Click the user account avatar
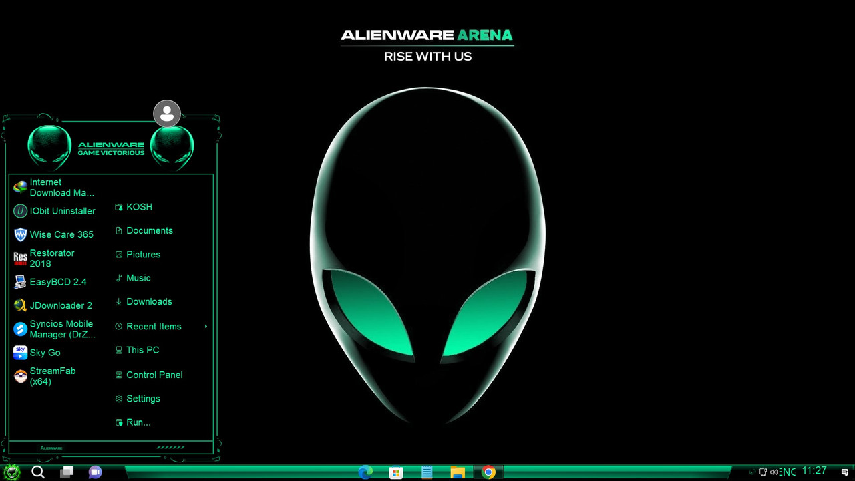The width and height of the screenshot is (855, 481). 167,114
